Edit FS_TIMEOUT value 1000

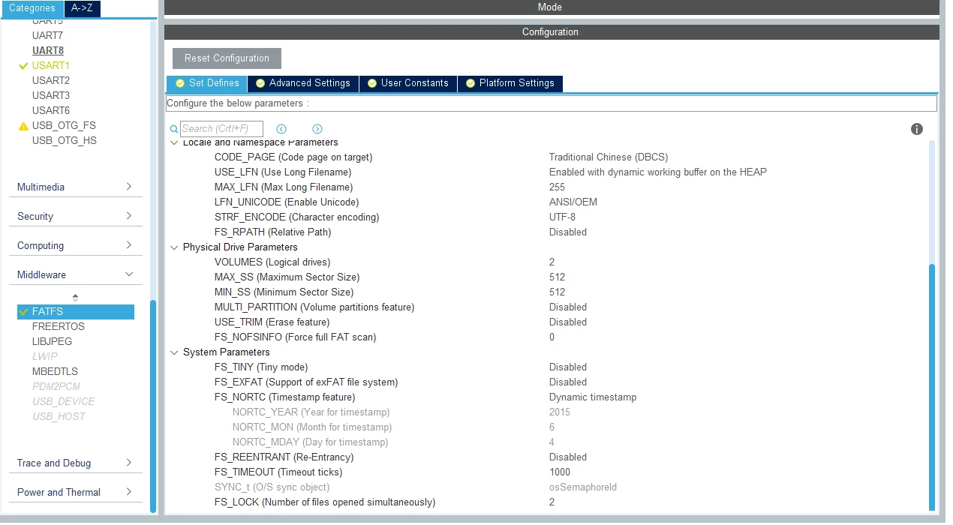tap(560, 472)
